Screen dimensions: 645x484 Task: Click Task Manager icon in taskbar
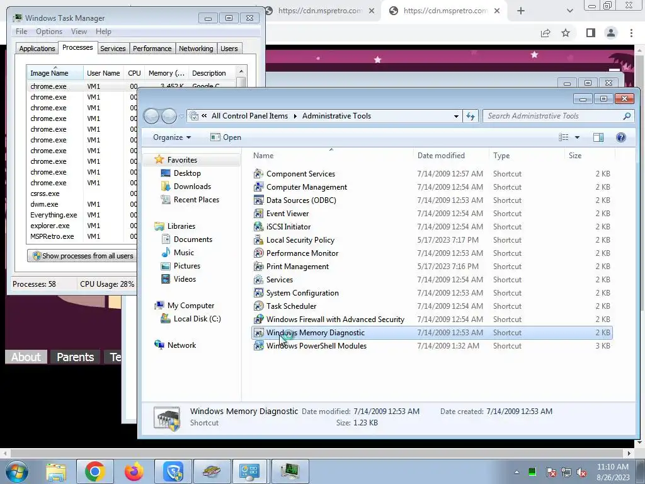[x=290, y=471]
